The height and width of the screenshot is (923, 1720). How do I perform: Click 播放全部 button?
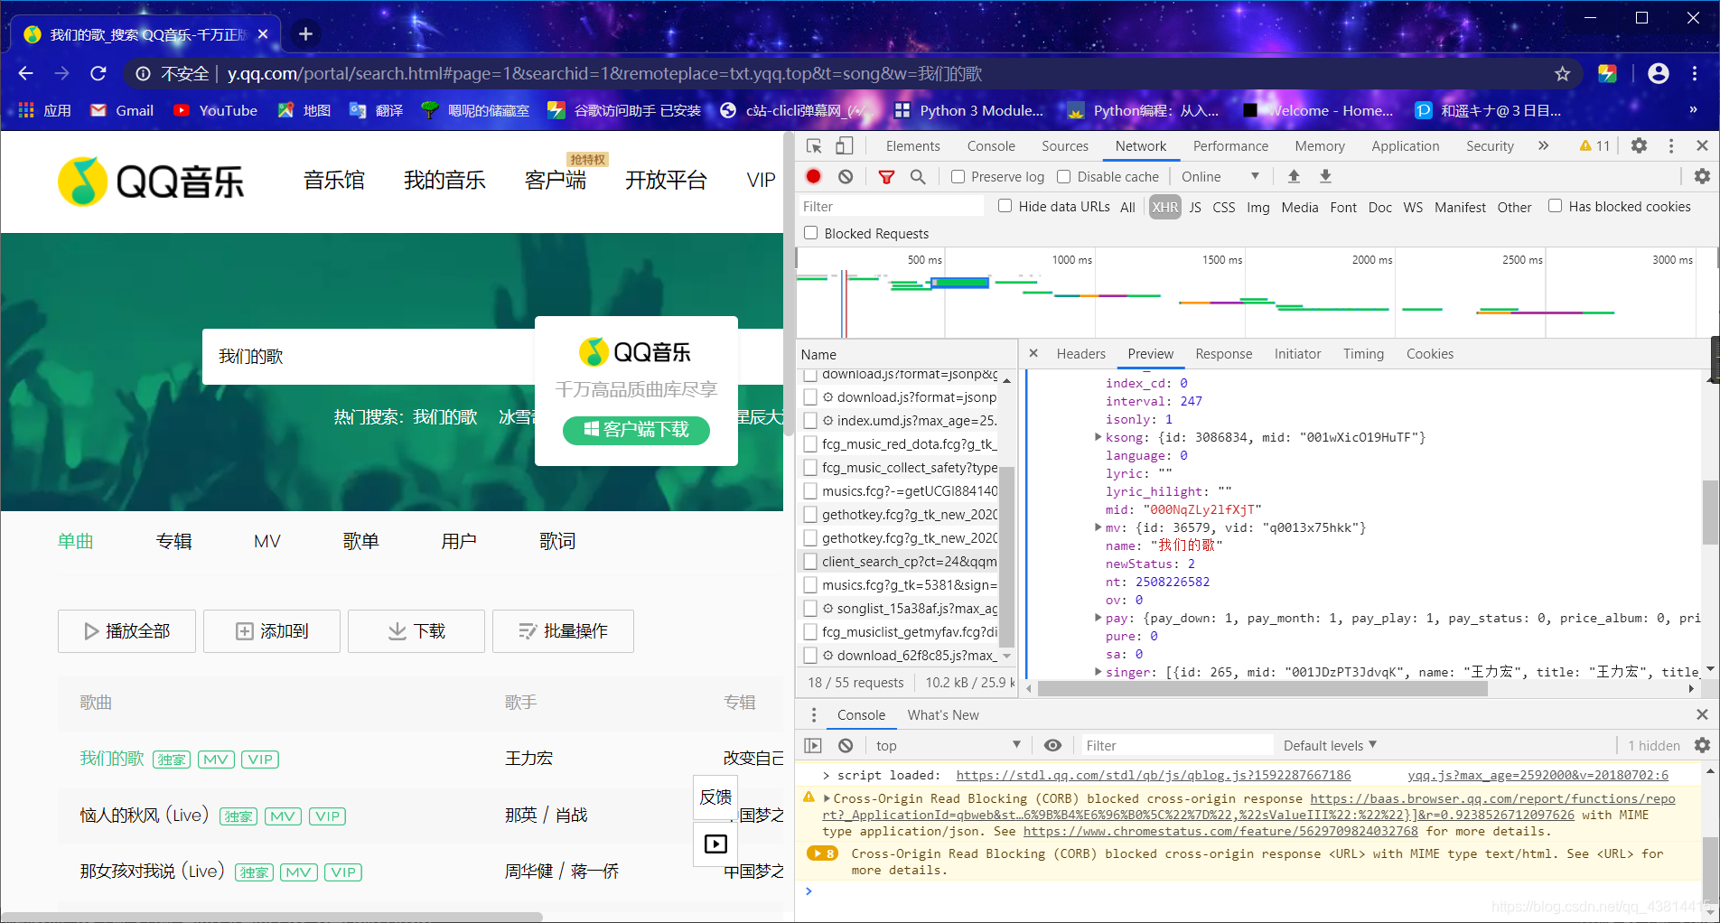tap(126, 631)
